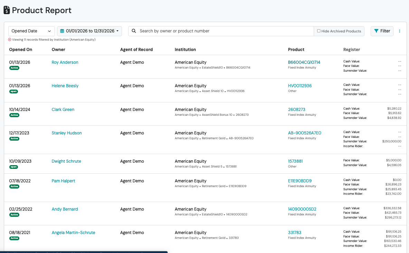Image resolution: width=409 pixels, height=253 pixels.
Task: Click the Register column header
Action: 351,49
